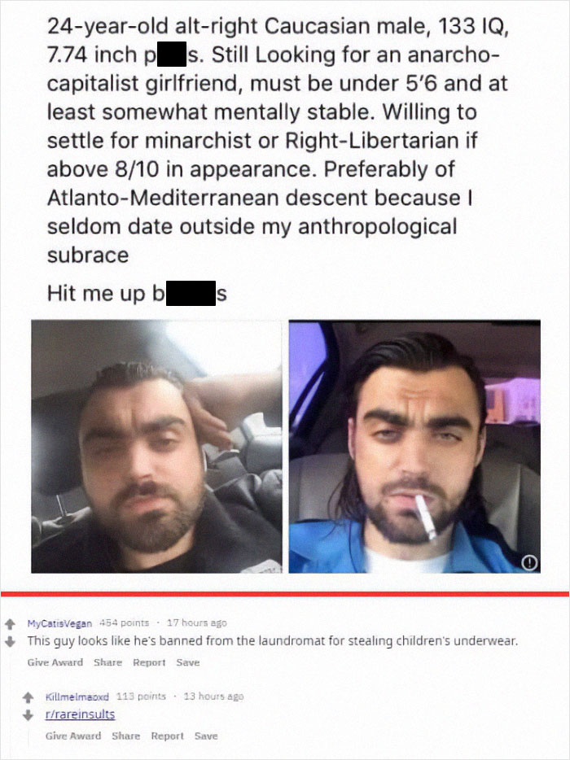Screen dimensions: 570x760
Task: Downvote the MyCatIsVegan comment
Action: click(8, 641)
